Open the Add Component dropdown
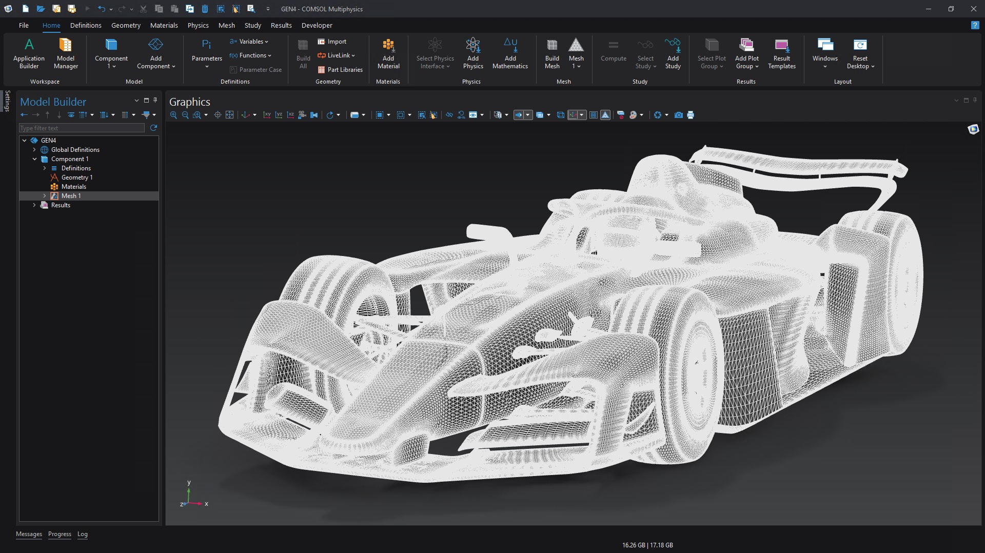Image resolution: width=985 pixels, height=553 pixels. (156, 53)
